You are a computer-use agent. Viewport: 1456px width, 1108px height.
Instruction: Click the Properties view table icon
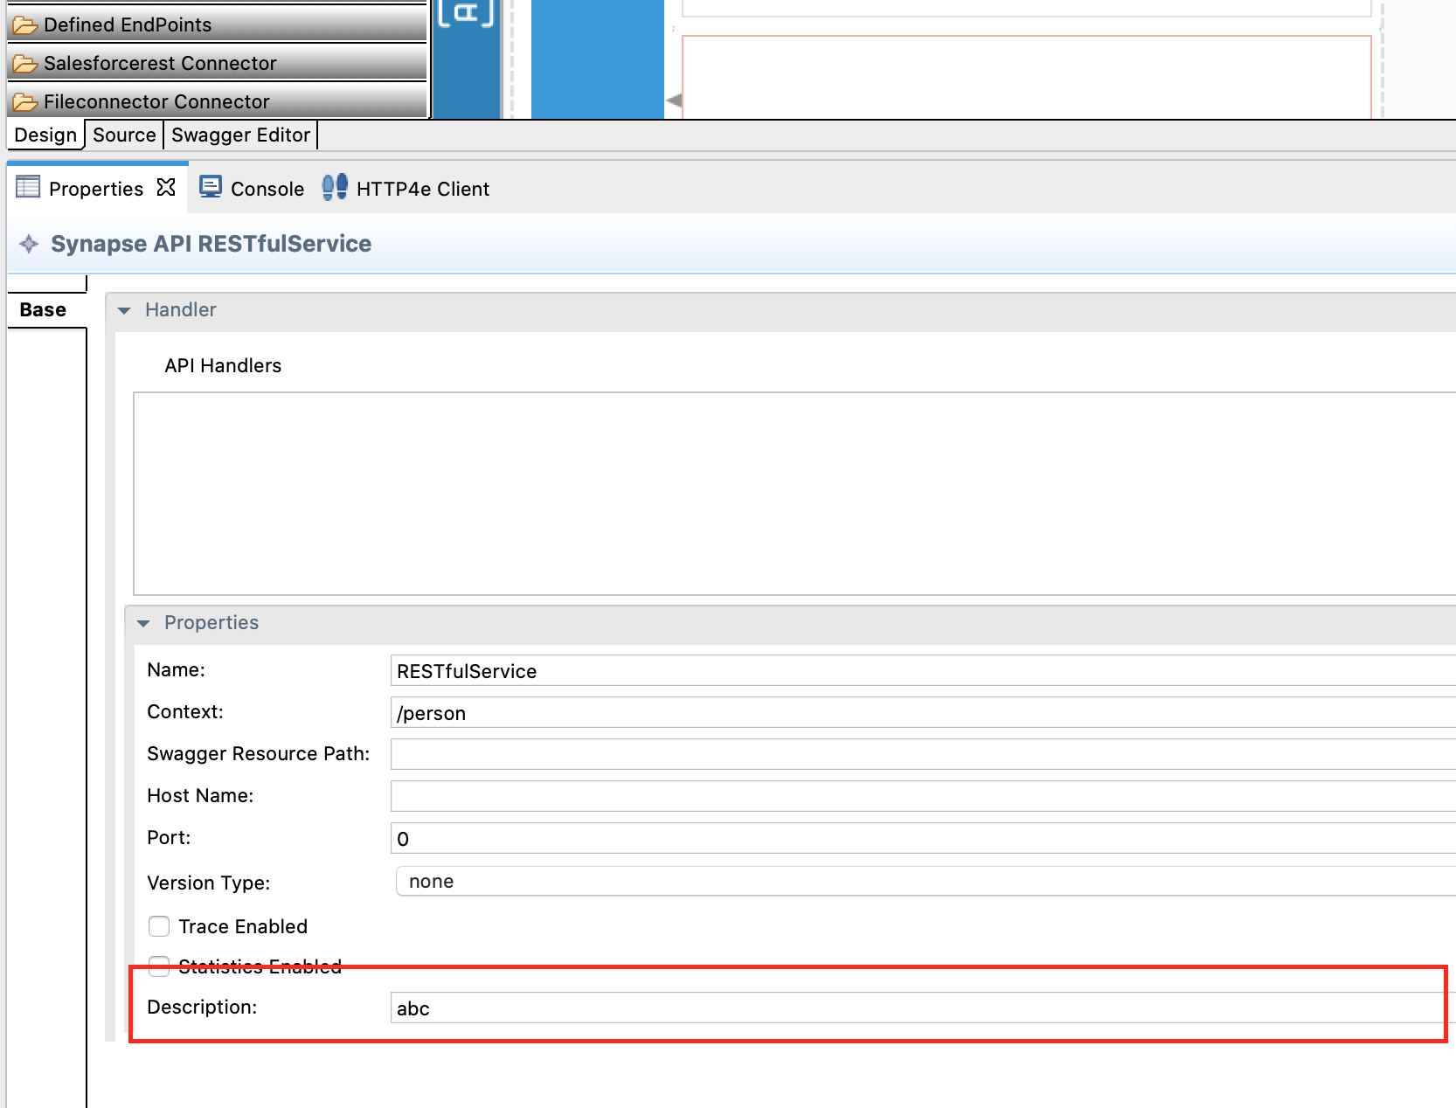[29, 186]
